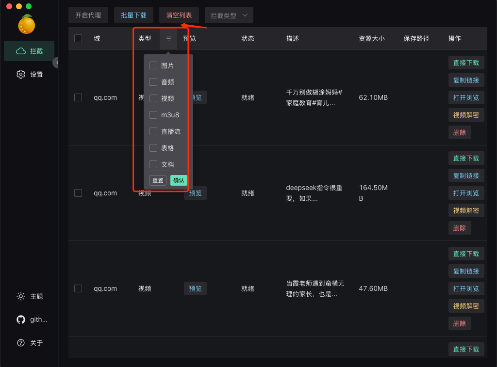This screenshot has height=367, width=497.
Task: Click the question-mark icon for 关于
Action: pyautogui.click(x=21, y=343)
